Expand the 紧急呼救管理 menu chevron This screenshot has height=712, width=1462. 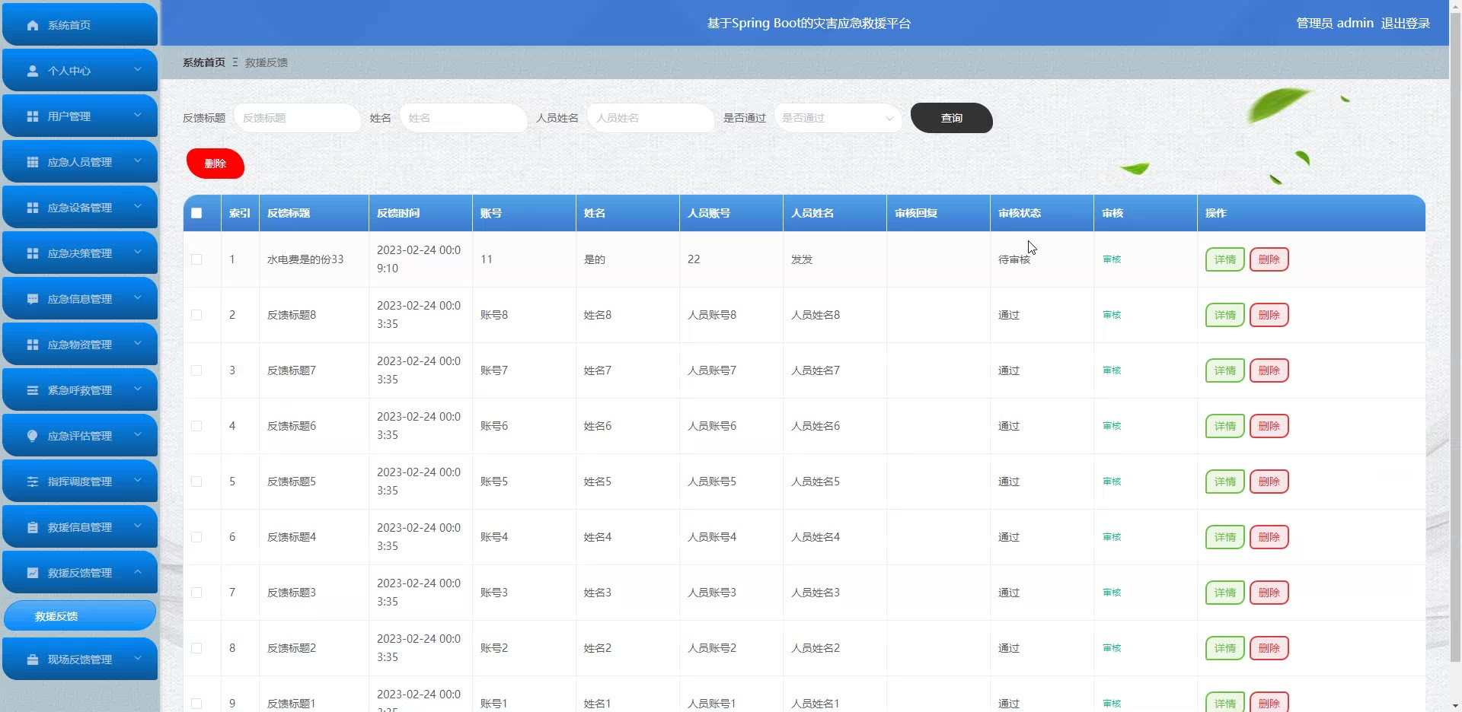[138, 389]
